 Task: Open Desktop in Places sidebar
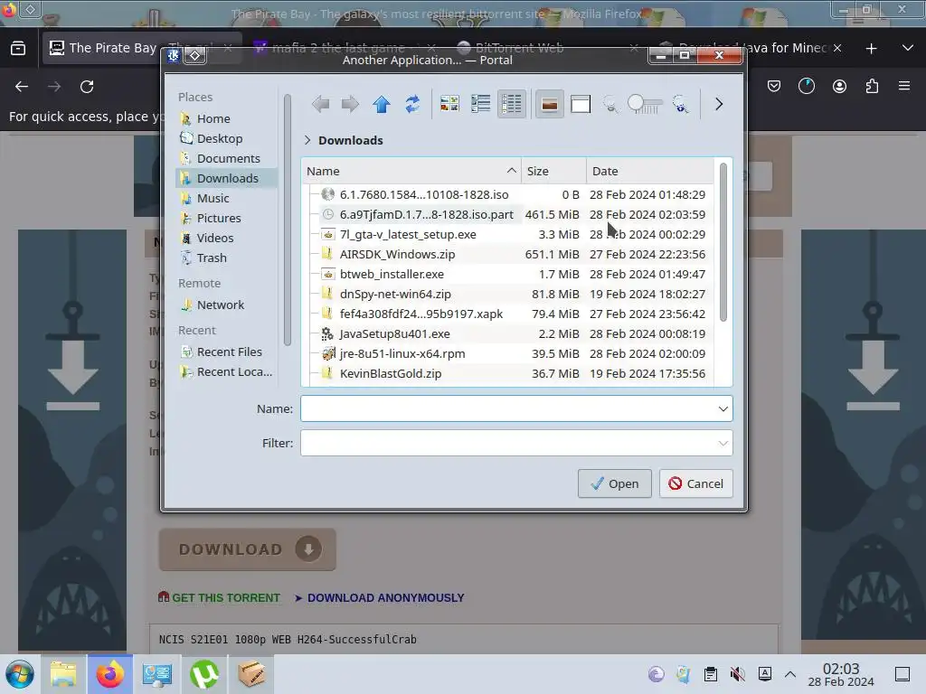click(227, 138)
